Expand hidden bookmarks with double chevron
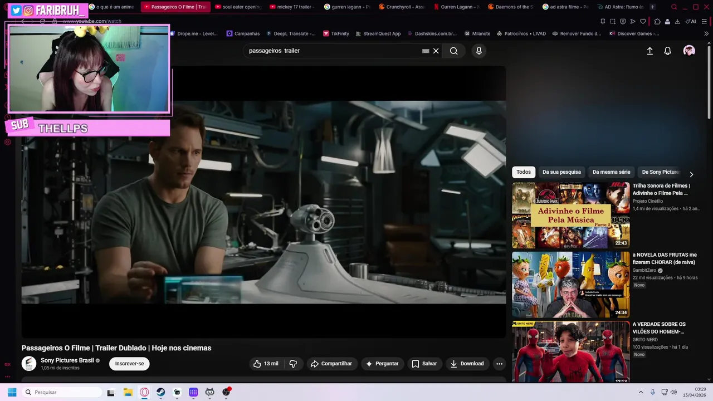This screenshot has width=713, height=401. coord(707,33)
